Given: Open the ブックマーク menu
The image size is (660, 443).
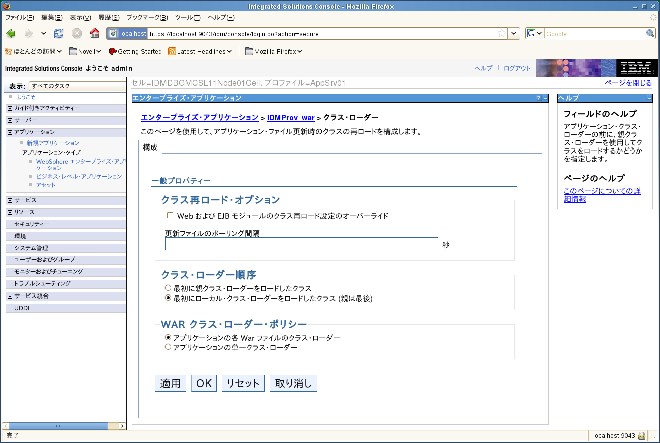Looking at the screenshot, I should [147, 17].
